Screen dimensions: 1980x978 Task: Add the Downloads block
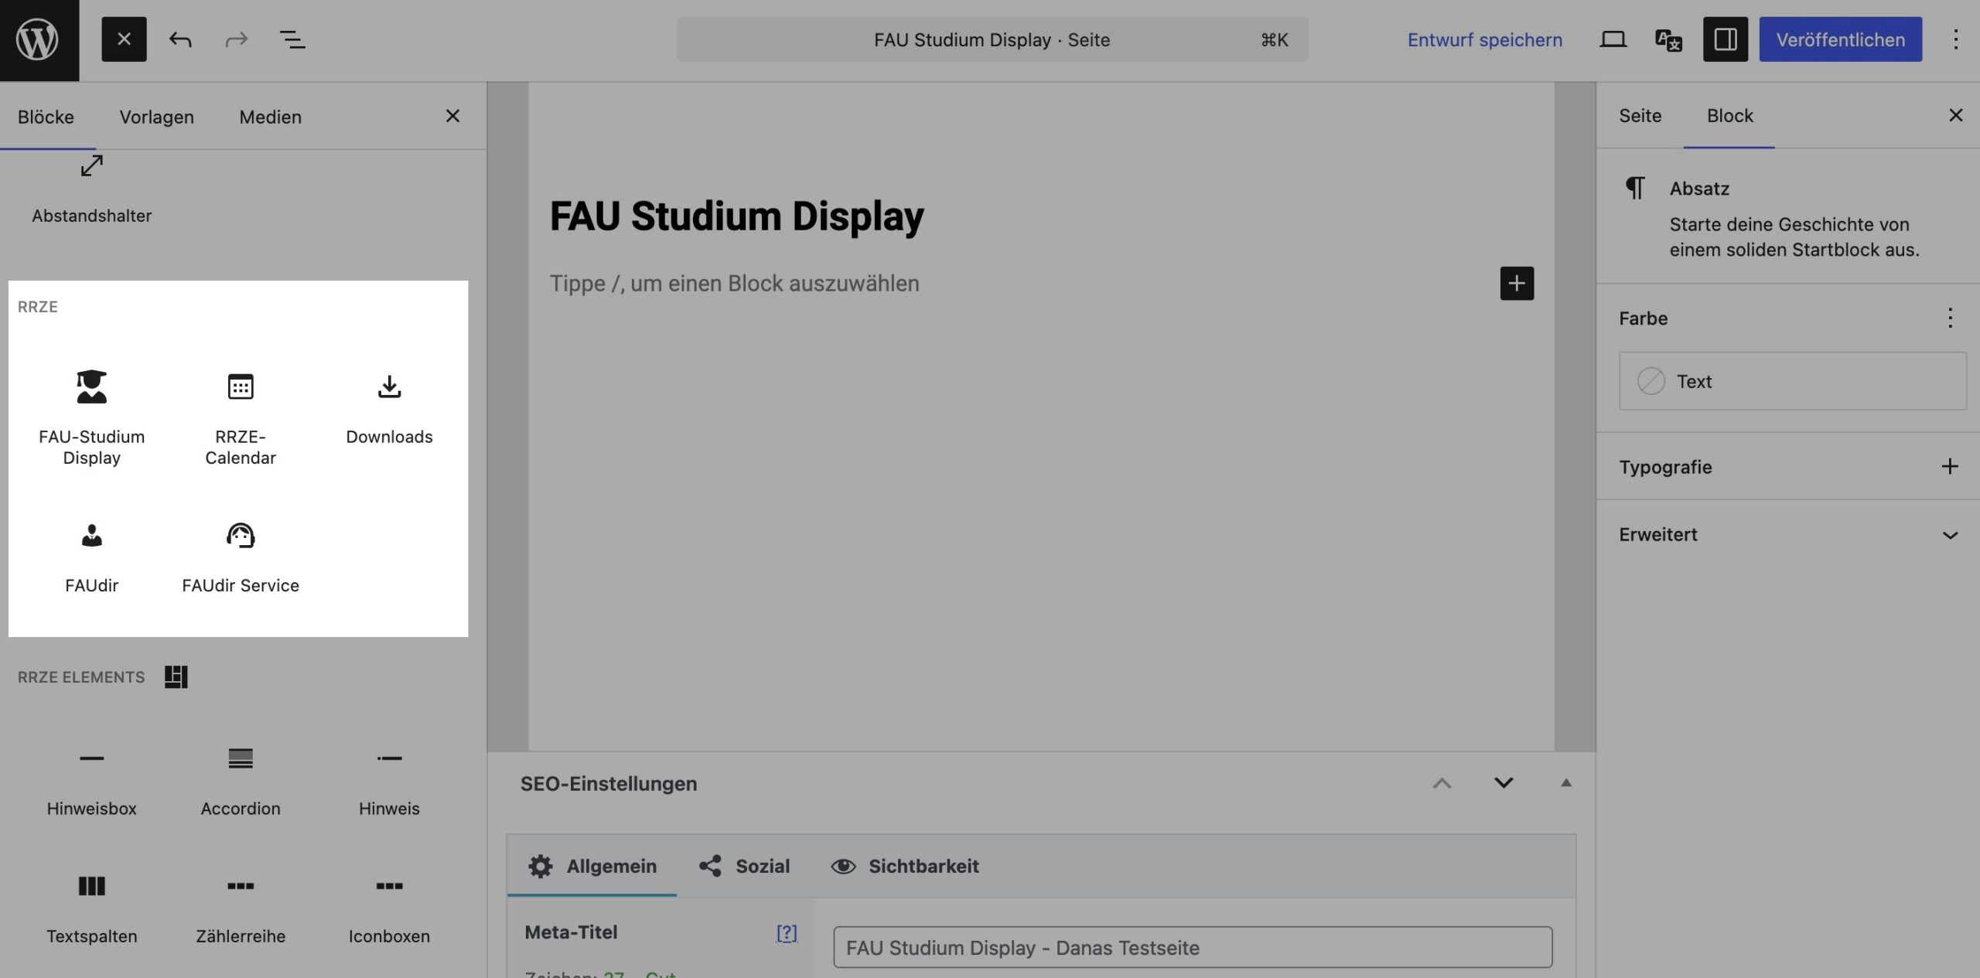389,407
